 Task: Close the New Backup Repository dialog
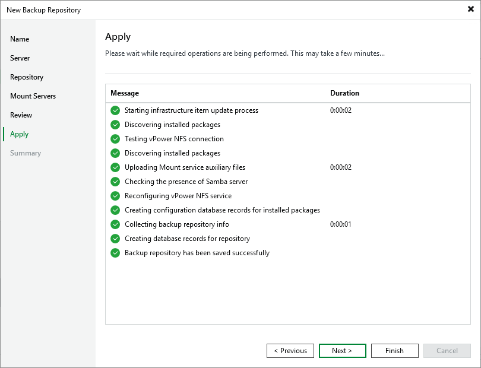click(470, 9)
